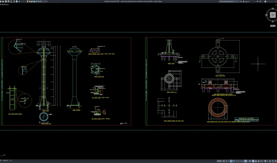The image size is (277, 163).
Task: Click the MODEL space button in status bar
Action: pyautogui.click(x=219, y=161)
